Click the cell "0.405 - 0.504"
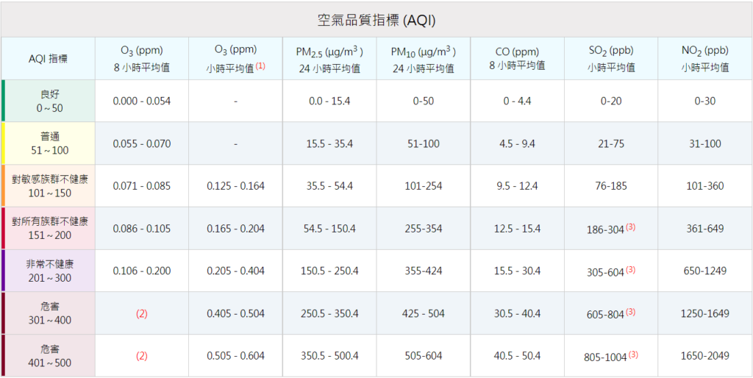753x378 pixels. (236, 313)
